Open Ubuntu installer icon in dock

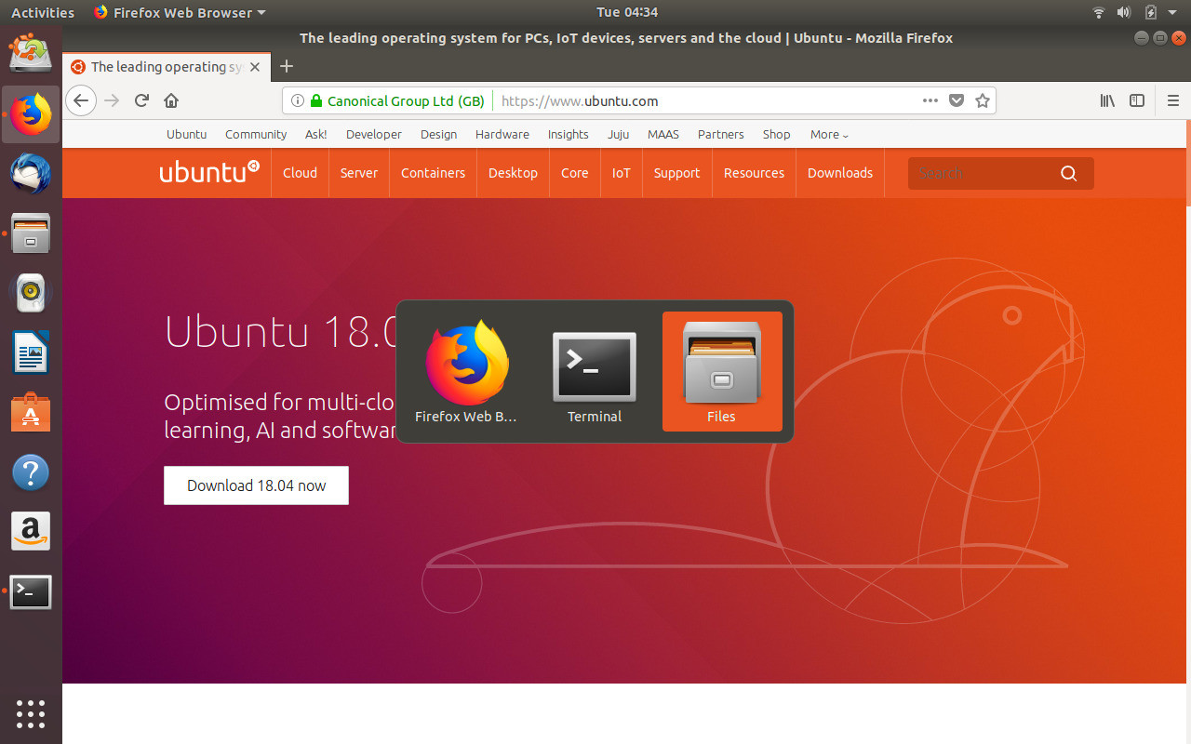(x=31, y=52)
